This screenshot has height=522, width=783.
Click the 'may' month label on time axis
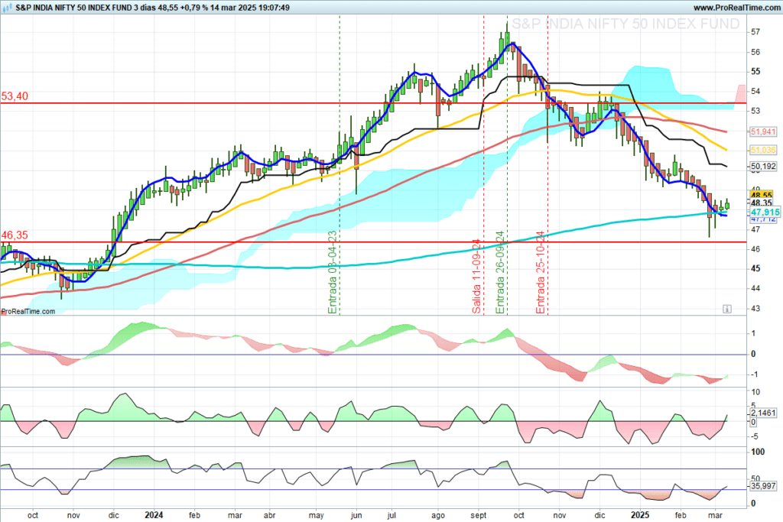[316, 516]
